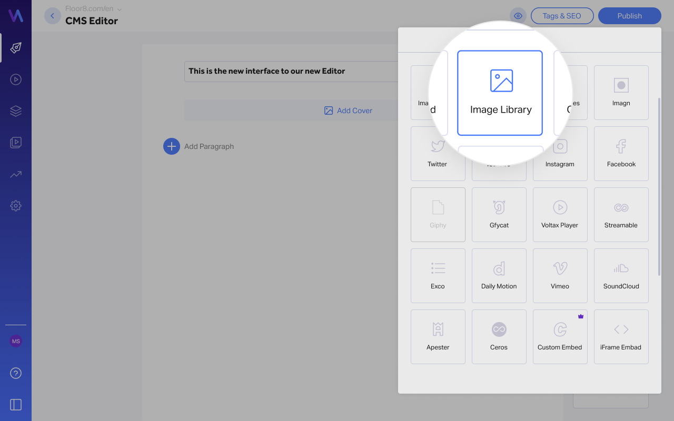Select the Image Library block
The image size is (674, 421).
(x=500, y=93)
